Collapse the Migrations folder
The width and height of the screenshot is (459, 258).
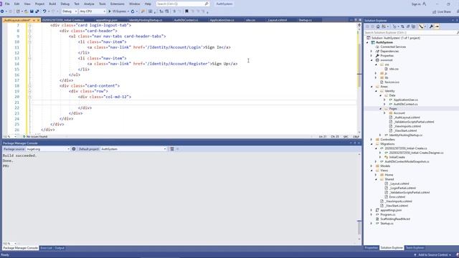click(372, 144)
